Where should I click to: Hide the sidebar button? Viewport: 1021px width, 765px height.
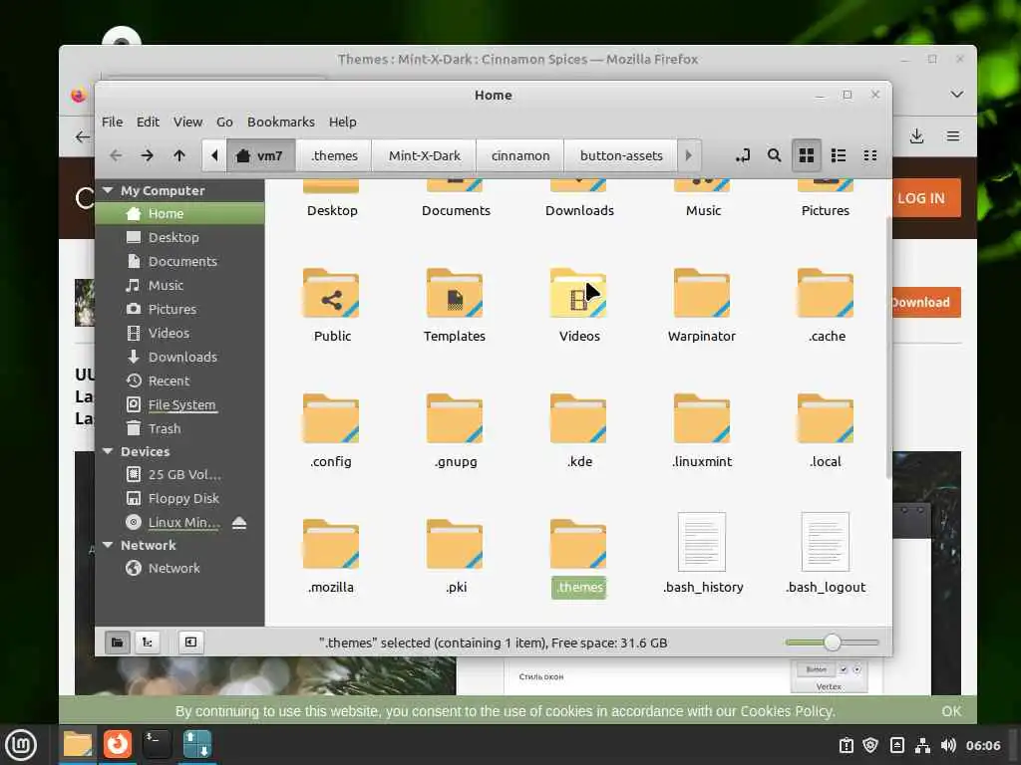[x=190, y=642]
